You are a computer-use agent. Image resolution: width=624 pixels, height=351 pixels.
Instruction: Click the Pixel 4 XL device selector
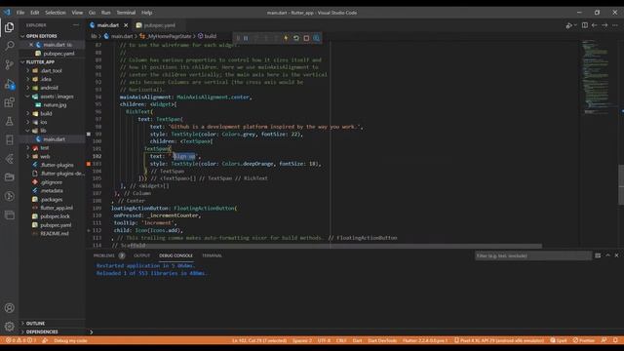click(499, 340)
